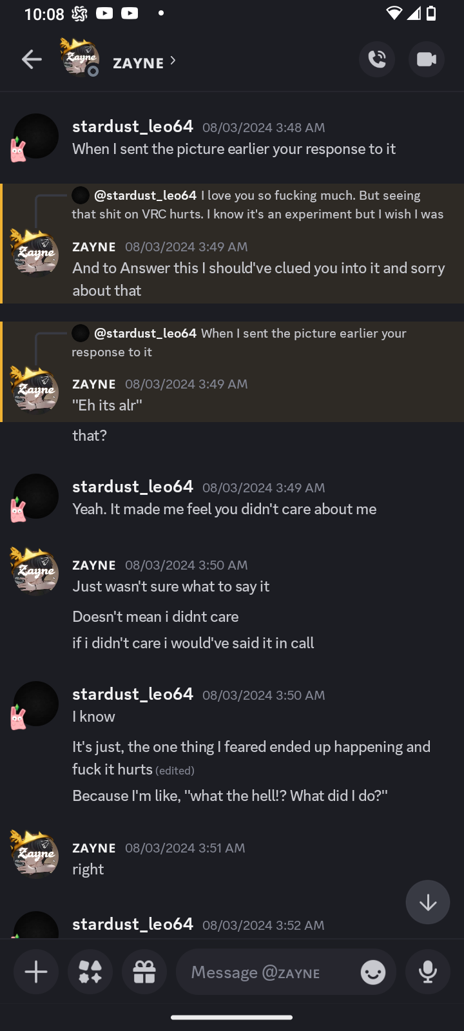Viewport: 464px width, 1031px height.
Task: Open ZAYNE's avatar in the header
Action: point(80,58)
